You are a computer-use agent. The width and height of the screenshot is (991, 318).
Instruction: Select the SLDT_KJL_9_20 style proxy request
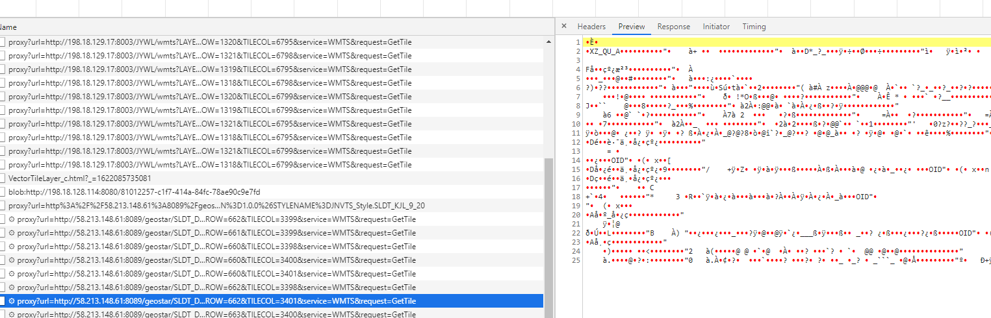tap(216, 206)
